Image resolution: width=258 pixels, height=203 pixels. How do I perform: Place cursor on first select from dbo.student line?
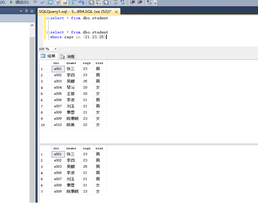79,18
